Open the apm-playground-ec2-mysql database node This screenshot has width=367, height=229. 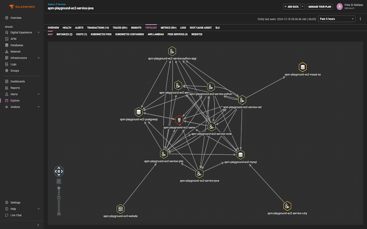point(240,155)
